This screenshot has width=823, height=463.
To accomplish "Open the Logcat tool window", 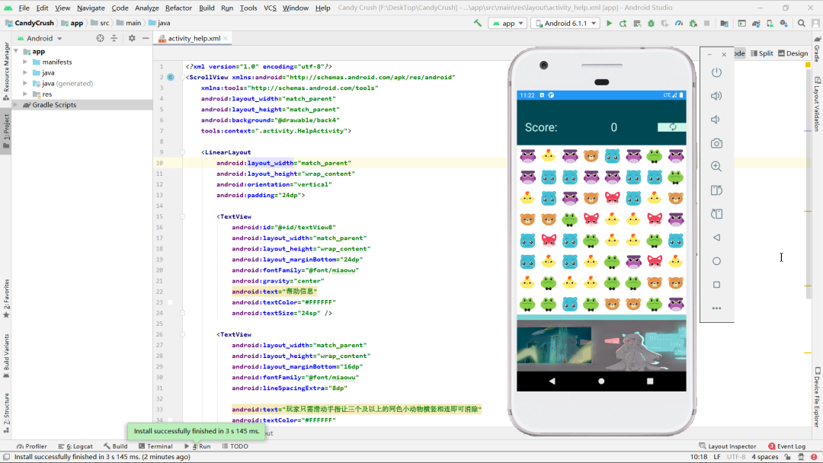I will pyautogui.click(x=75, y=446).
